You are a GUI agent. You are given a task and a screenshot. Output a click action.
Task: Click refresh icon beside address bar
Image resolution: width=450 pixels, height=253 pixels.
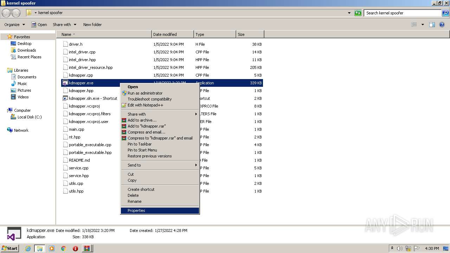[358, 13]
